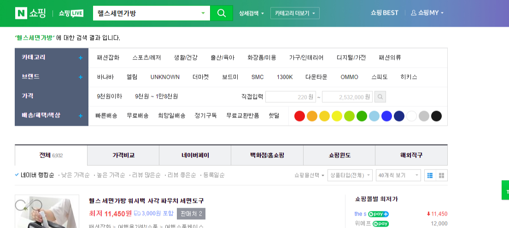The height and width of the screenshot is (228, 509).
Task: Filter by 빠른배송
Action: (106, 116)
